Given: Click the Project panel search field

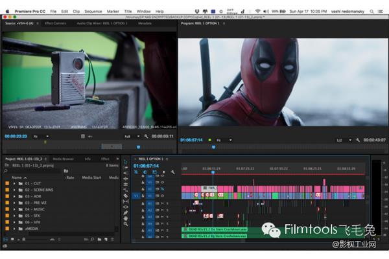Looking at the screenshot, I should coord(34,171).
